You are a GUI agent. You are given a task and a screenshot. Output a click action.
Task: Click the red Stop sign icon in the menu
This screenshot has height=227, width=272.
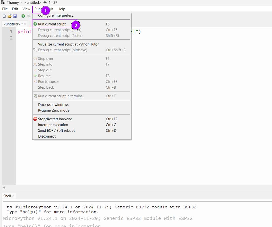click(35, 119)
